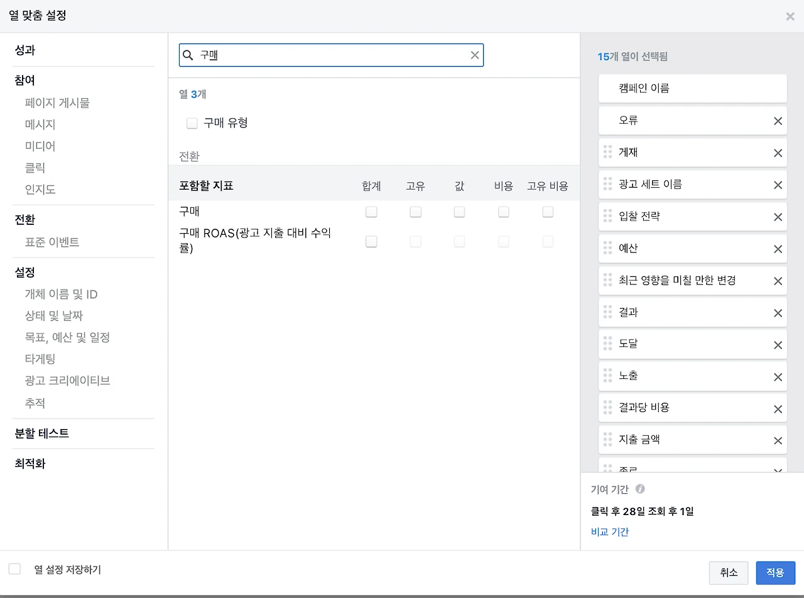Click the drag handle beside 도달

click(607, 344)
